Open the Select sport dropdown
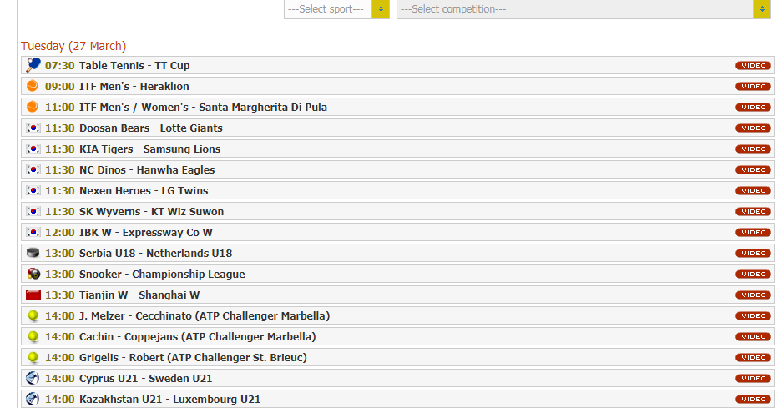 [x=336, y=9]
